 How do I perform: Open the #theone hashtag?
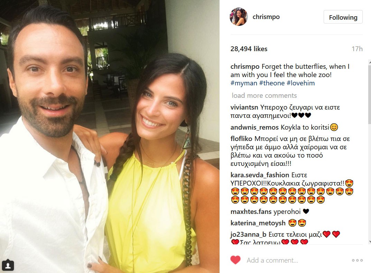272,83
